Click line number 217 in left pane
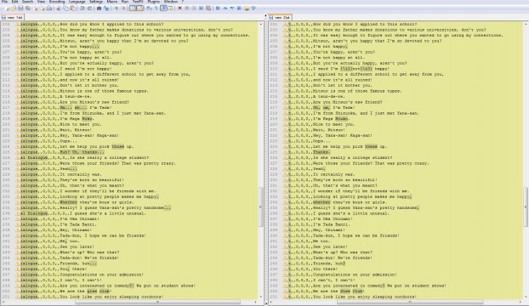The height and width of the screenshot is (306, 529). click(6, 107)
